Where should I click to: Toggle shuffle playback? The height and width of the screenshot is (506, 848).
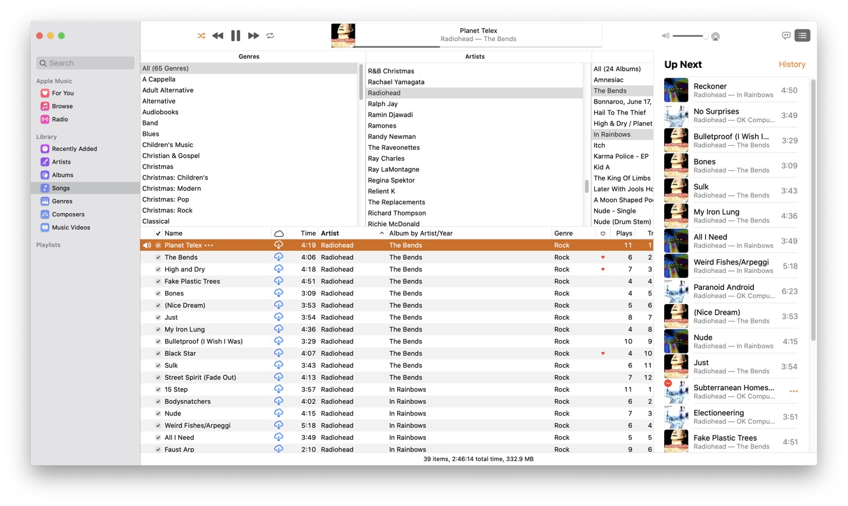coord(201,36)
